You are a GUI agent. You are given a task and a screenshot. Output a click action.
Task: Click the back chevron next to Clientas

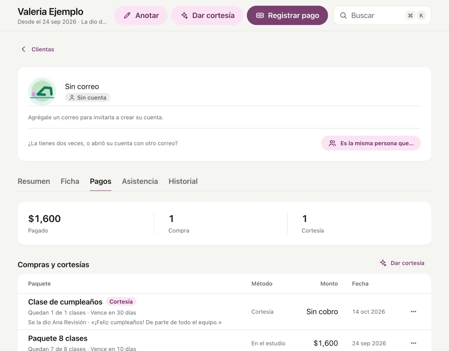point(23,49)
